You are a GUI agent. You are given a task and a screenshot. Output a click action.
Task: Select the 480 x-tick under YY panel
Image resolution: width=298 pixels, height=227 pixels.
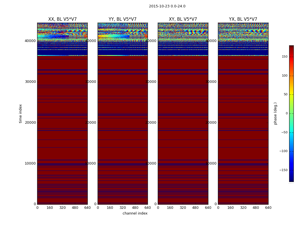[135, 208]
